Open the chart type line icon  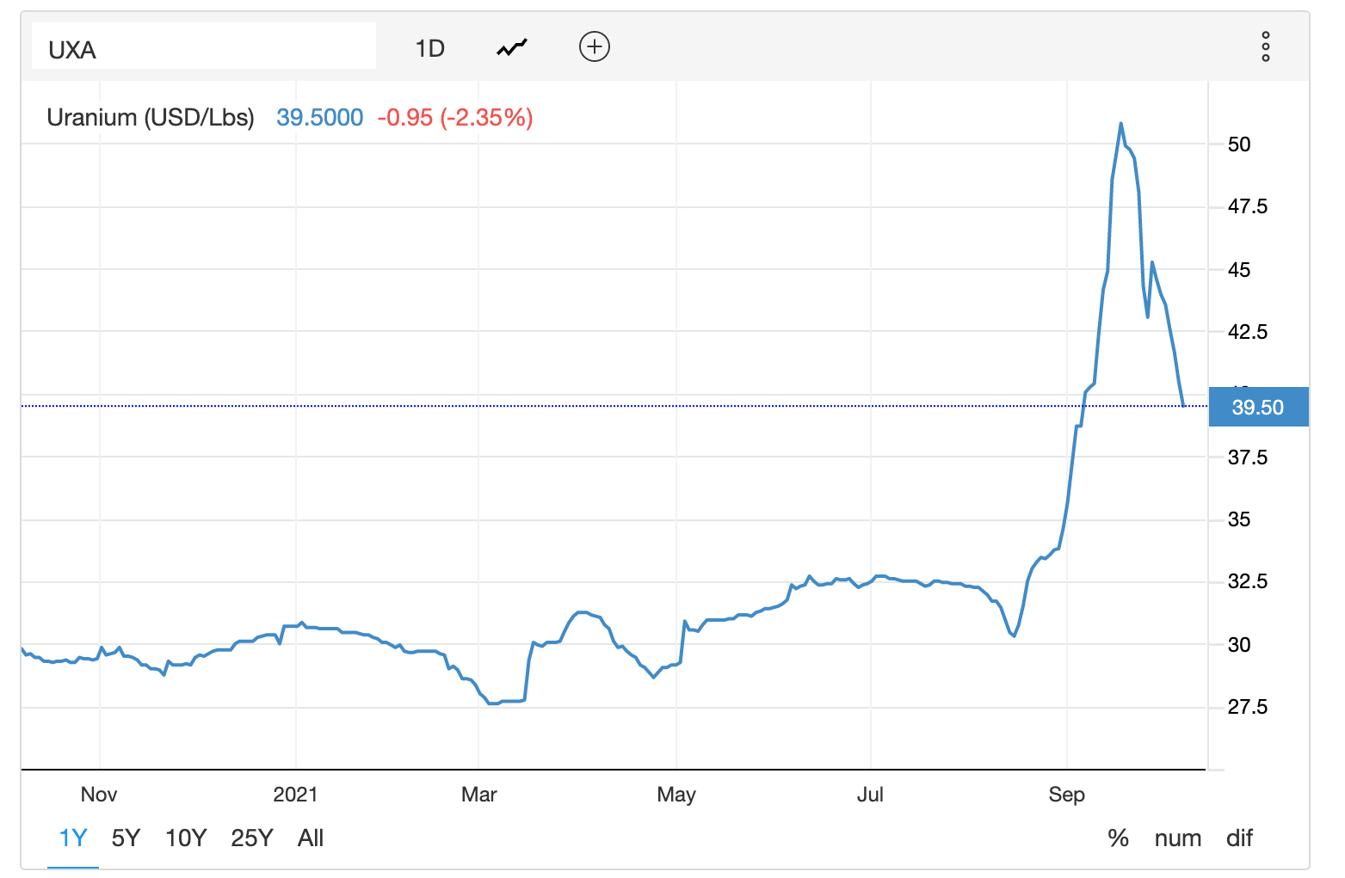tap(512, 47)
